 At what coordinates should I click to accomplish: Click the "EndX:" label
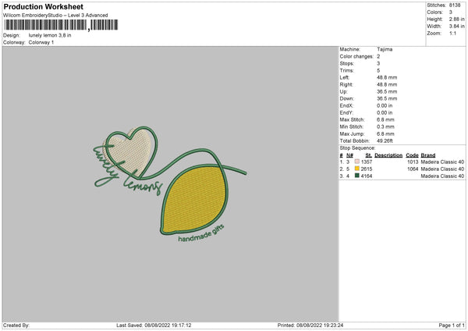(x=346, y=105)
